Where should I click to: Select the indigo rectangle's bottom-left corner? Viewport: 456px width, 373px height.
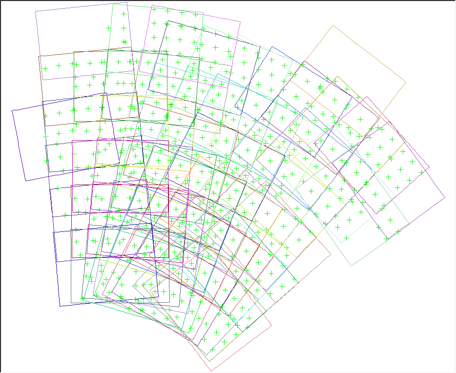pos(25,181)
